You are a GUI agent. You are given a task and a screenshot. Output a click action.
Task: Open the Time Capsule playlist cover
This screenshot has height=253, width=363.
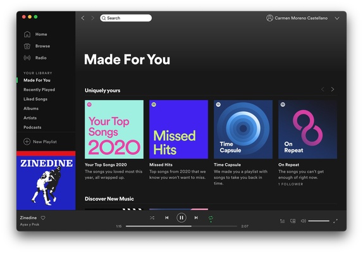(243, 130)
